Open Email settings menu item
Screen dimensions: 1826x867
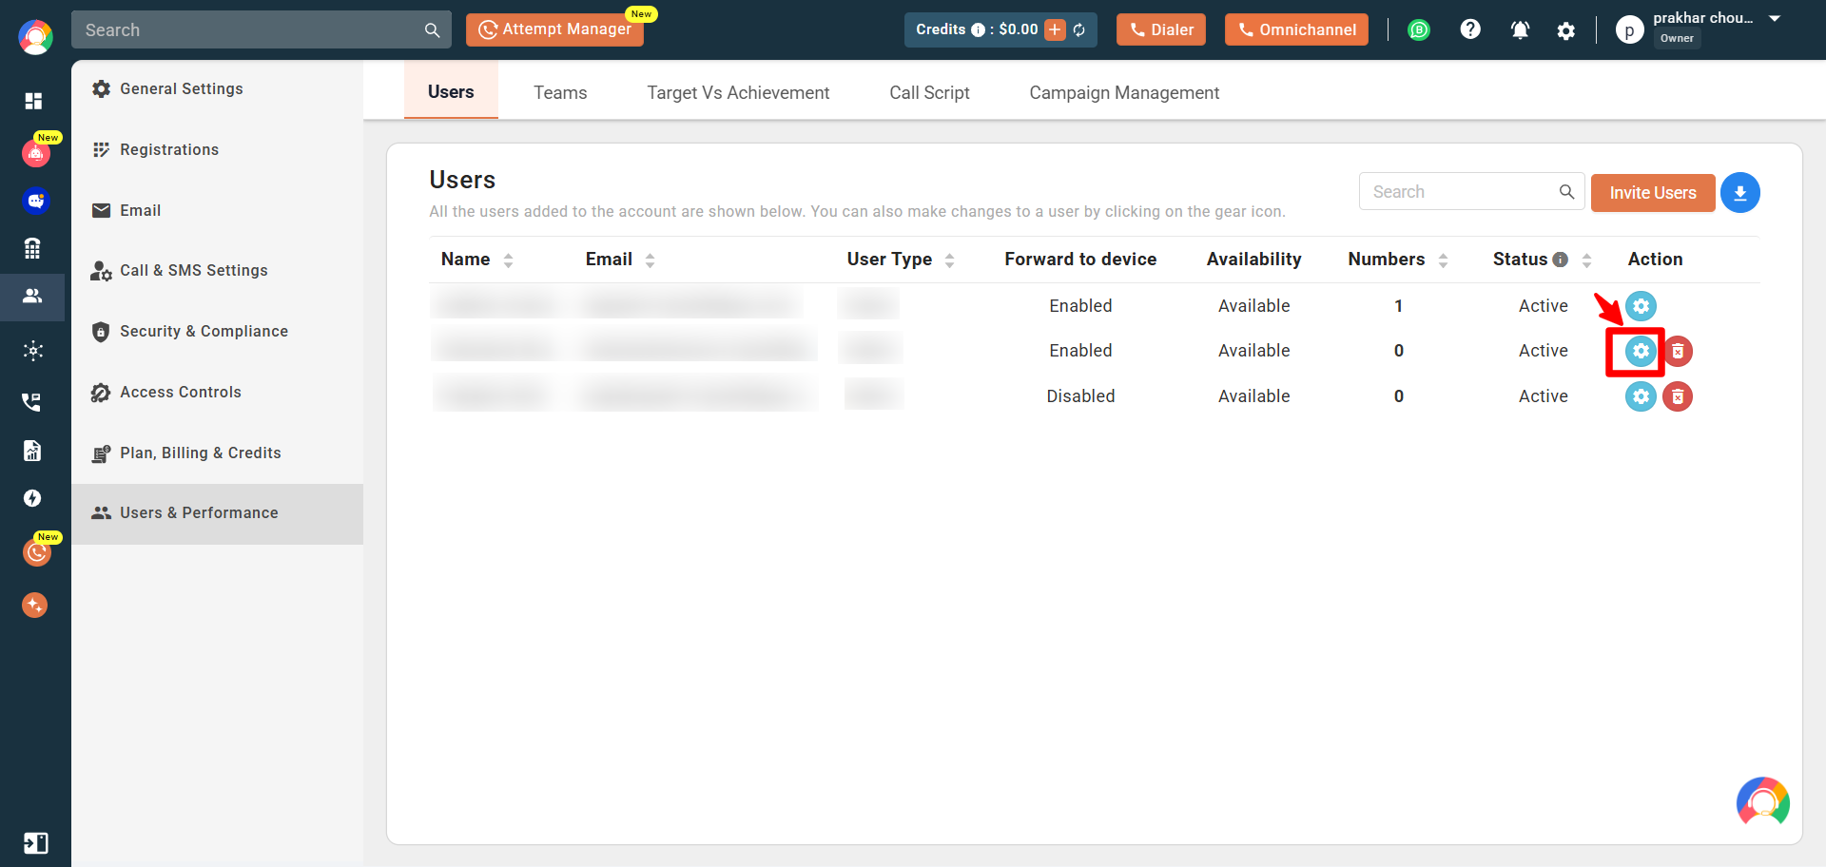[x=217, y=210]
